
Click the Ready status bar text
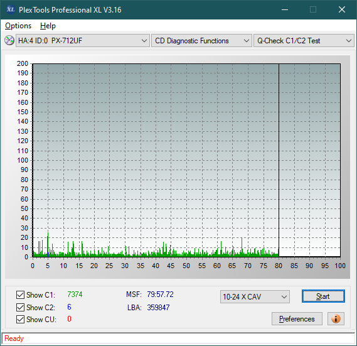(x=14, y=338)
